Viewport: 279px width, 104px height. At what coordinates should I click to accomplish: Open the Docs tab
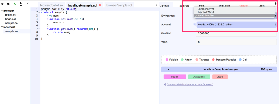(x=261, y=6)
